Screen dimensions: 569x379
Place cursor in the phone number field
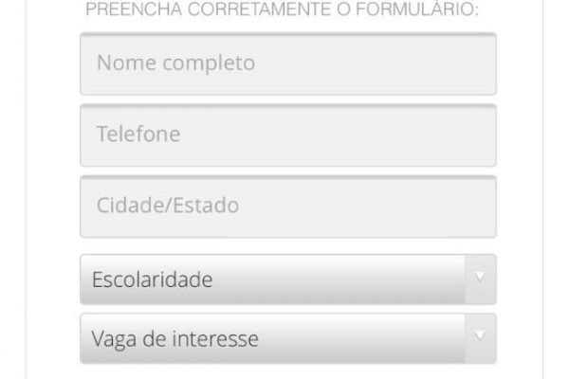click(287, 135)
